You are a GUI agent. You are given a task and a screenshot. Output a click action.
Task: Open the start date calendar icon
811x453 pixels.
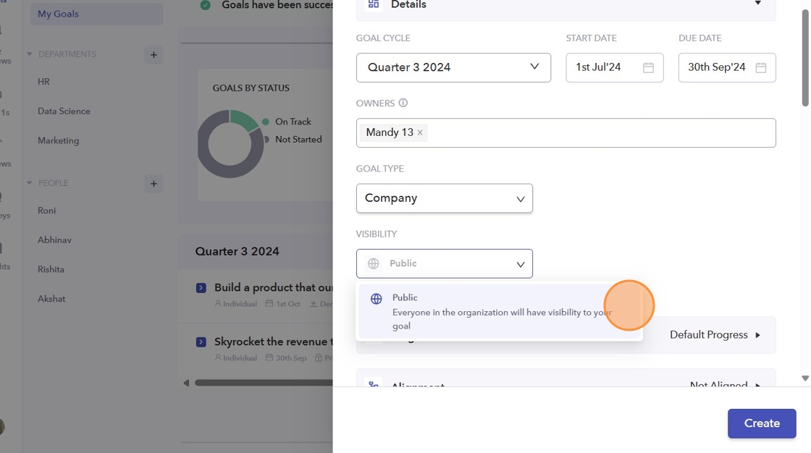(648, 67)
